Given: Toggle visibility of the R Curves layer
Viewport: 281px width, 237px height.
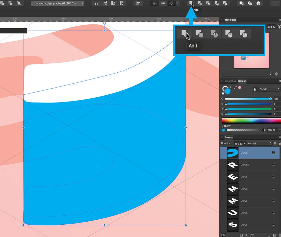Looking at the screenshot, I should pyautogui.click(x=274, y=165).
